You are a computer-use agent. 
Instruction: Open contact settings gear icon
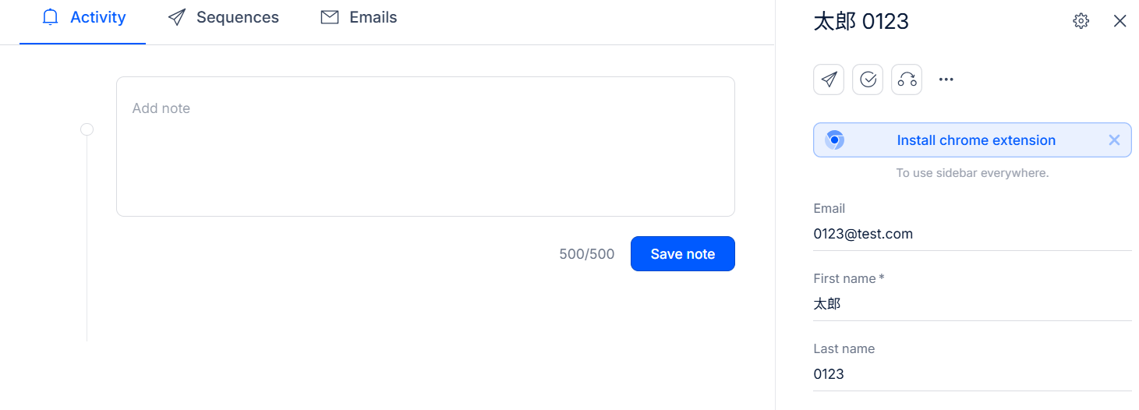pyautogui.click(x=1081, y=21)
